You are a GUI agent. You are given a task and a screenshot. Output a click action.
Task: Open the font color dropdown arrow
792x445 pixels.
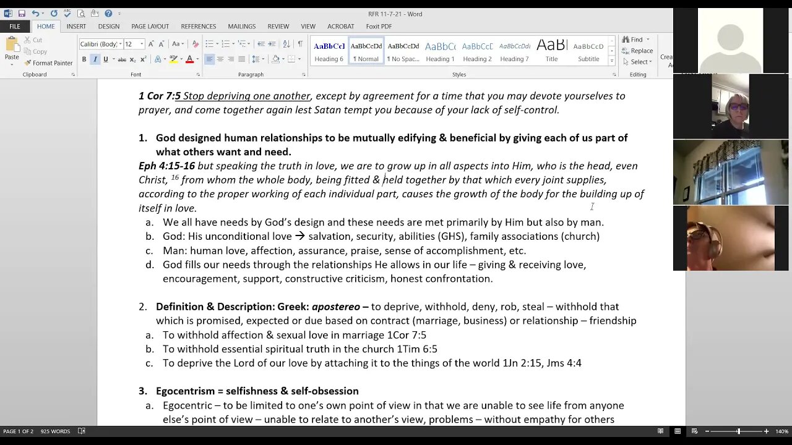pyautogui.click(x=197, y=59)
